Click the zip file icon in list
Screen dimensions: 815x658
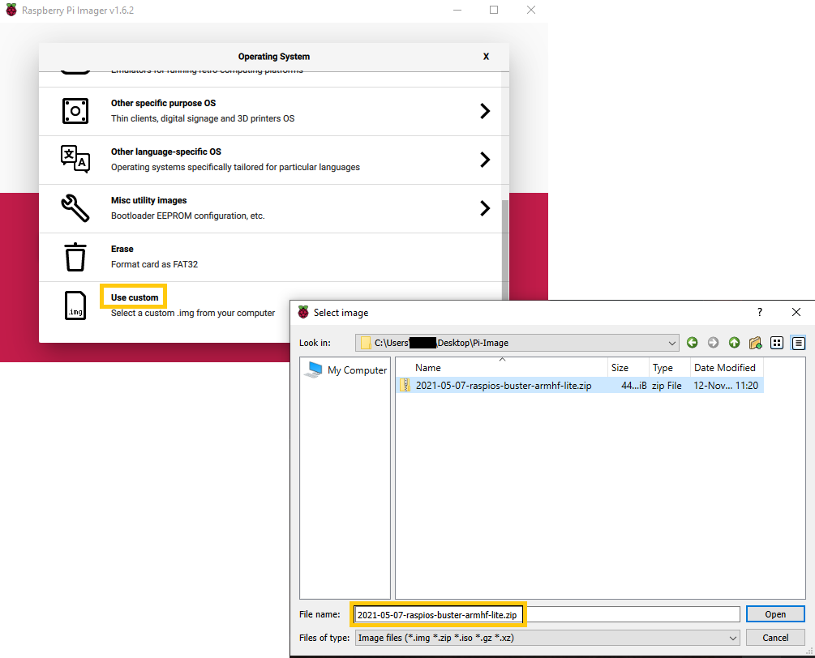[405, 386]
